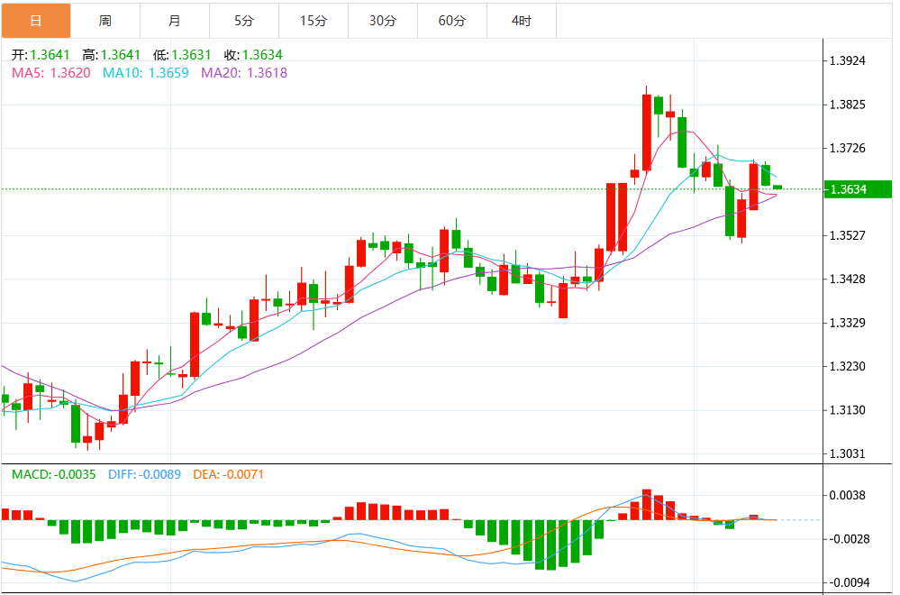
Task: Click the green MACD: -0.0035 label
Action: click(53, 473)
